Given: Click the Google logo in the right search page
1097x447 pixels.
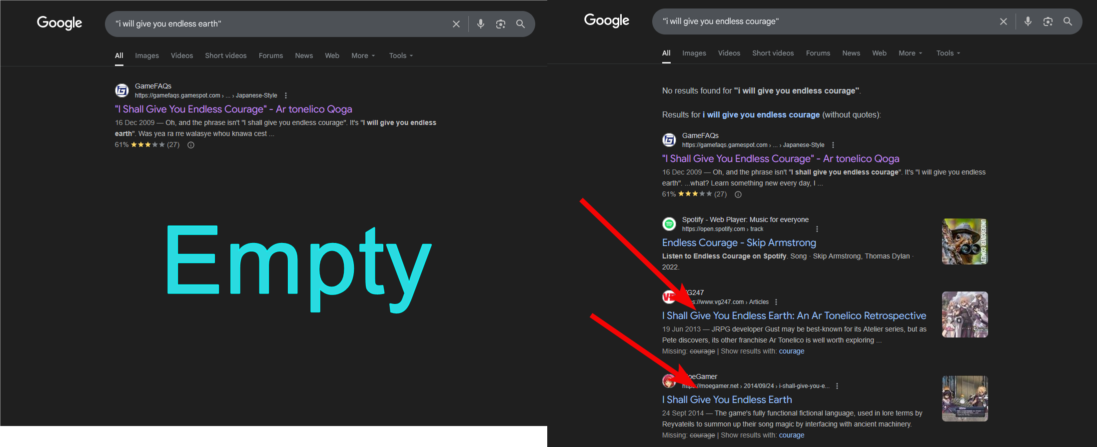Looking at the screenshot, I should (x=607, y=20).
